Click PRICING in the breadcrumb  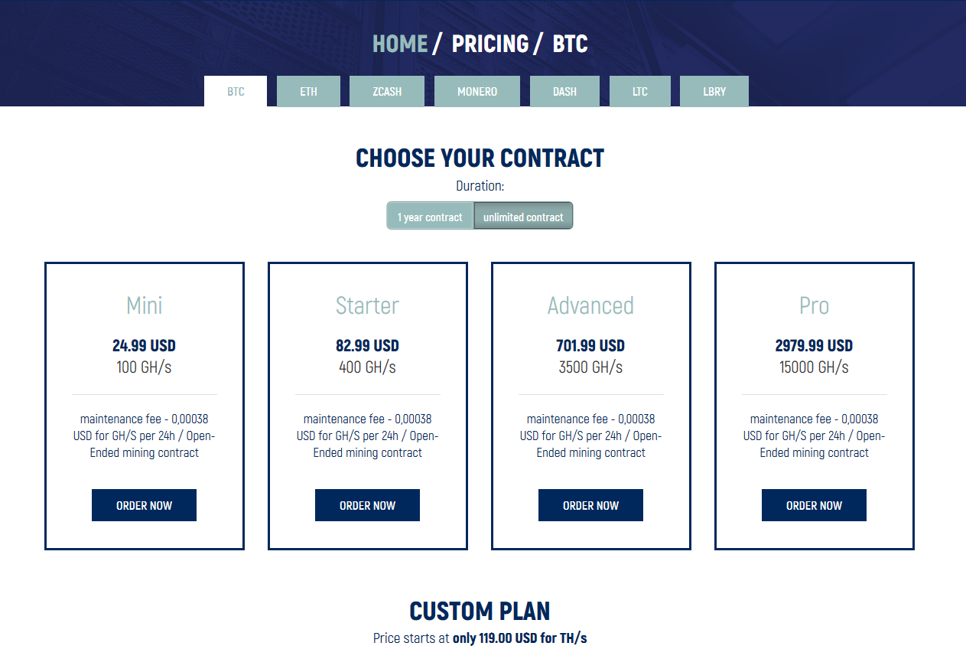pyautogui.click(x=490, y=44)
